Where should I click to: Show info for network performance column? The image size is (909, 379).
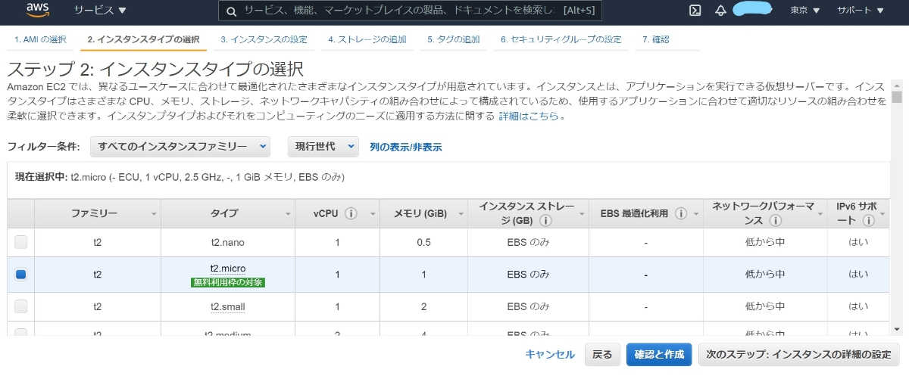(775, 221)
